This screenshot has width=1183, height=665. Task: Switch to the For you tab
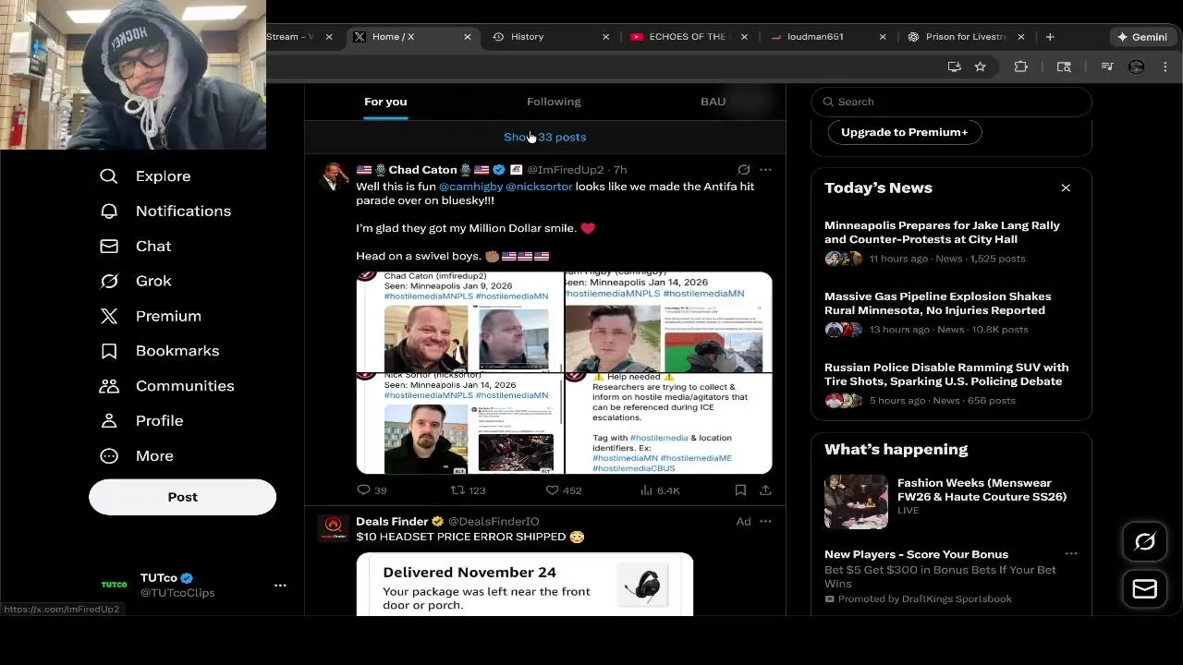pos(385,102)
